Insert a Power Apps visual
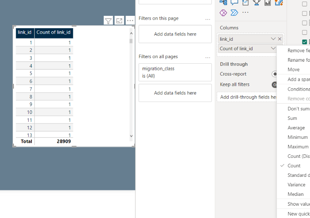Screen dimensions: 310x218 (223, 13)
